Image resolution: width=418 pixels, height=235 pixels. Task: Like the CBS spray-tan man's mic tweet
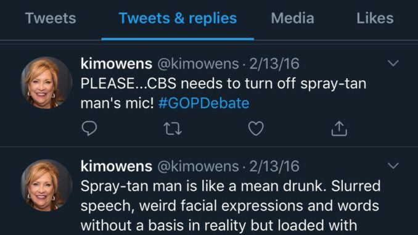pyautogui.click(x=256, y=128)
